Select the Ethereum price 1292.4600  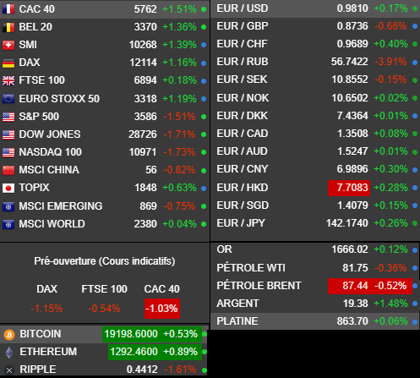(134, 352)
